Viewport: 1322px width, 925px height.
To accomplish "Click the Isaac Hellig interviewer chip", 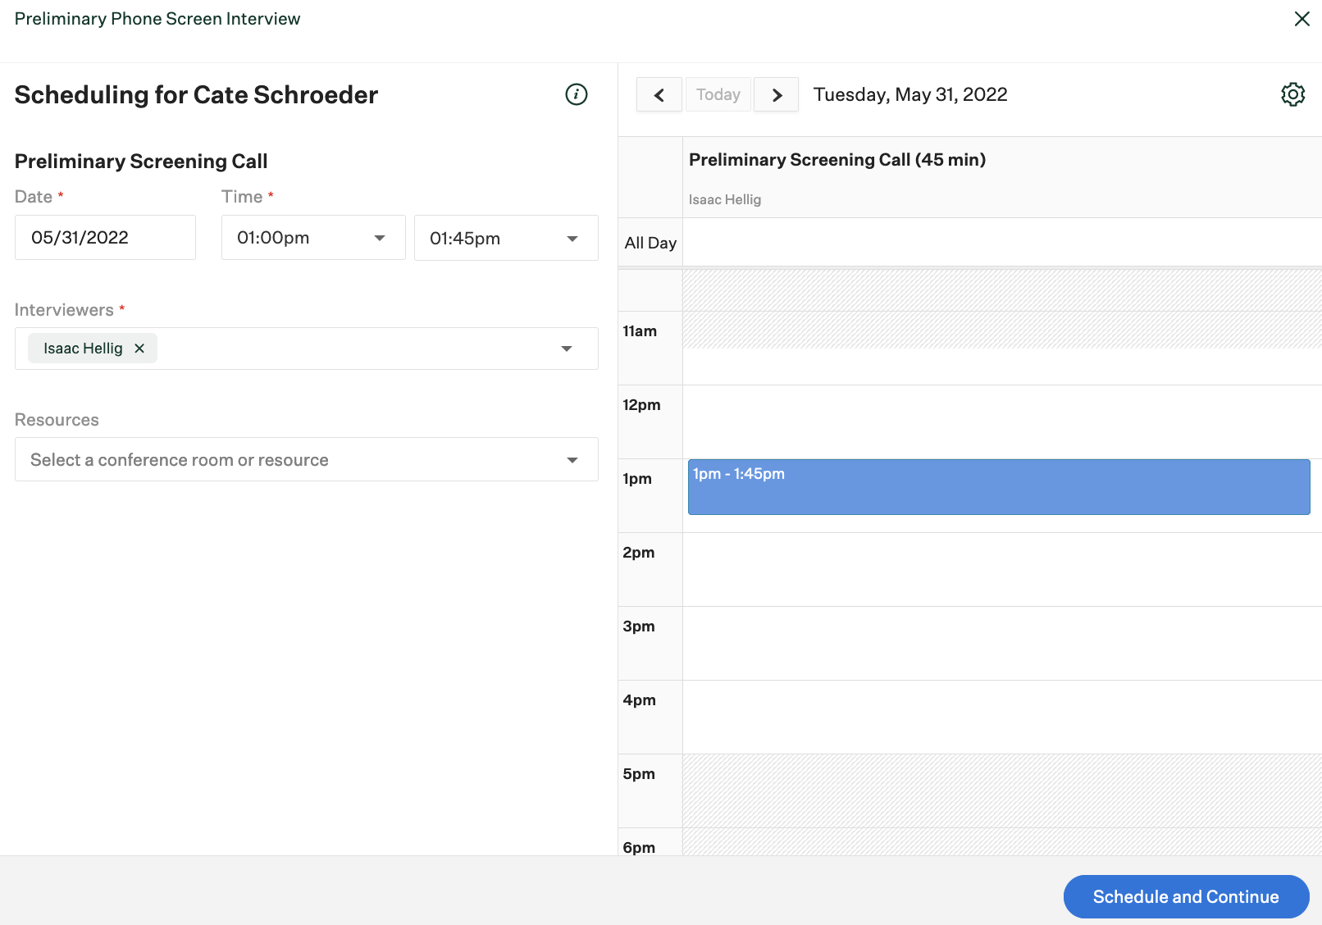I will (x=83, y=349).
